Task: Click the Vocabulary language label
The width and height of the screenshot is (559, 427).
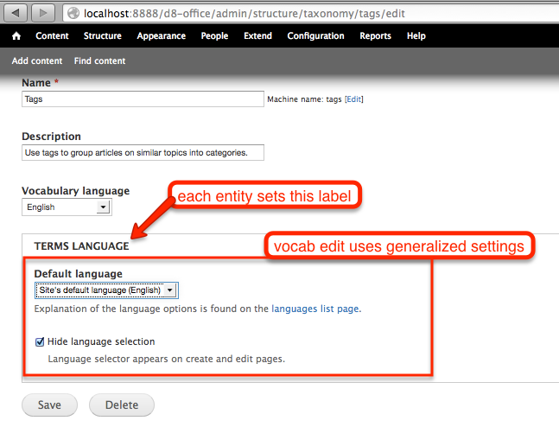Action: 75,191
